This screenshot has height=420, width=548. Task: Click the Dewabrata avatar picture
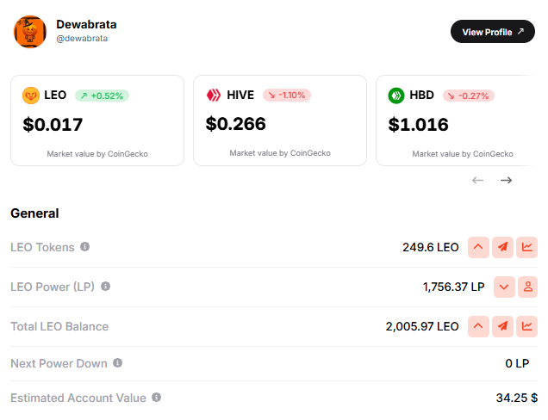pos(30,32)
